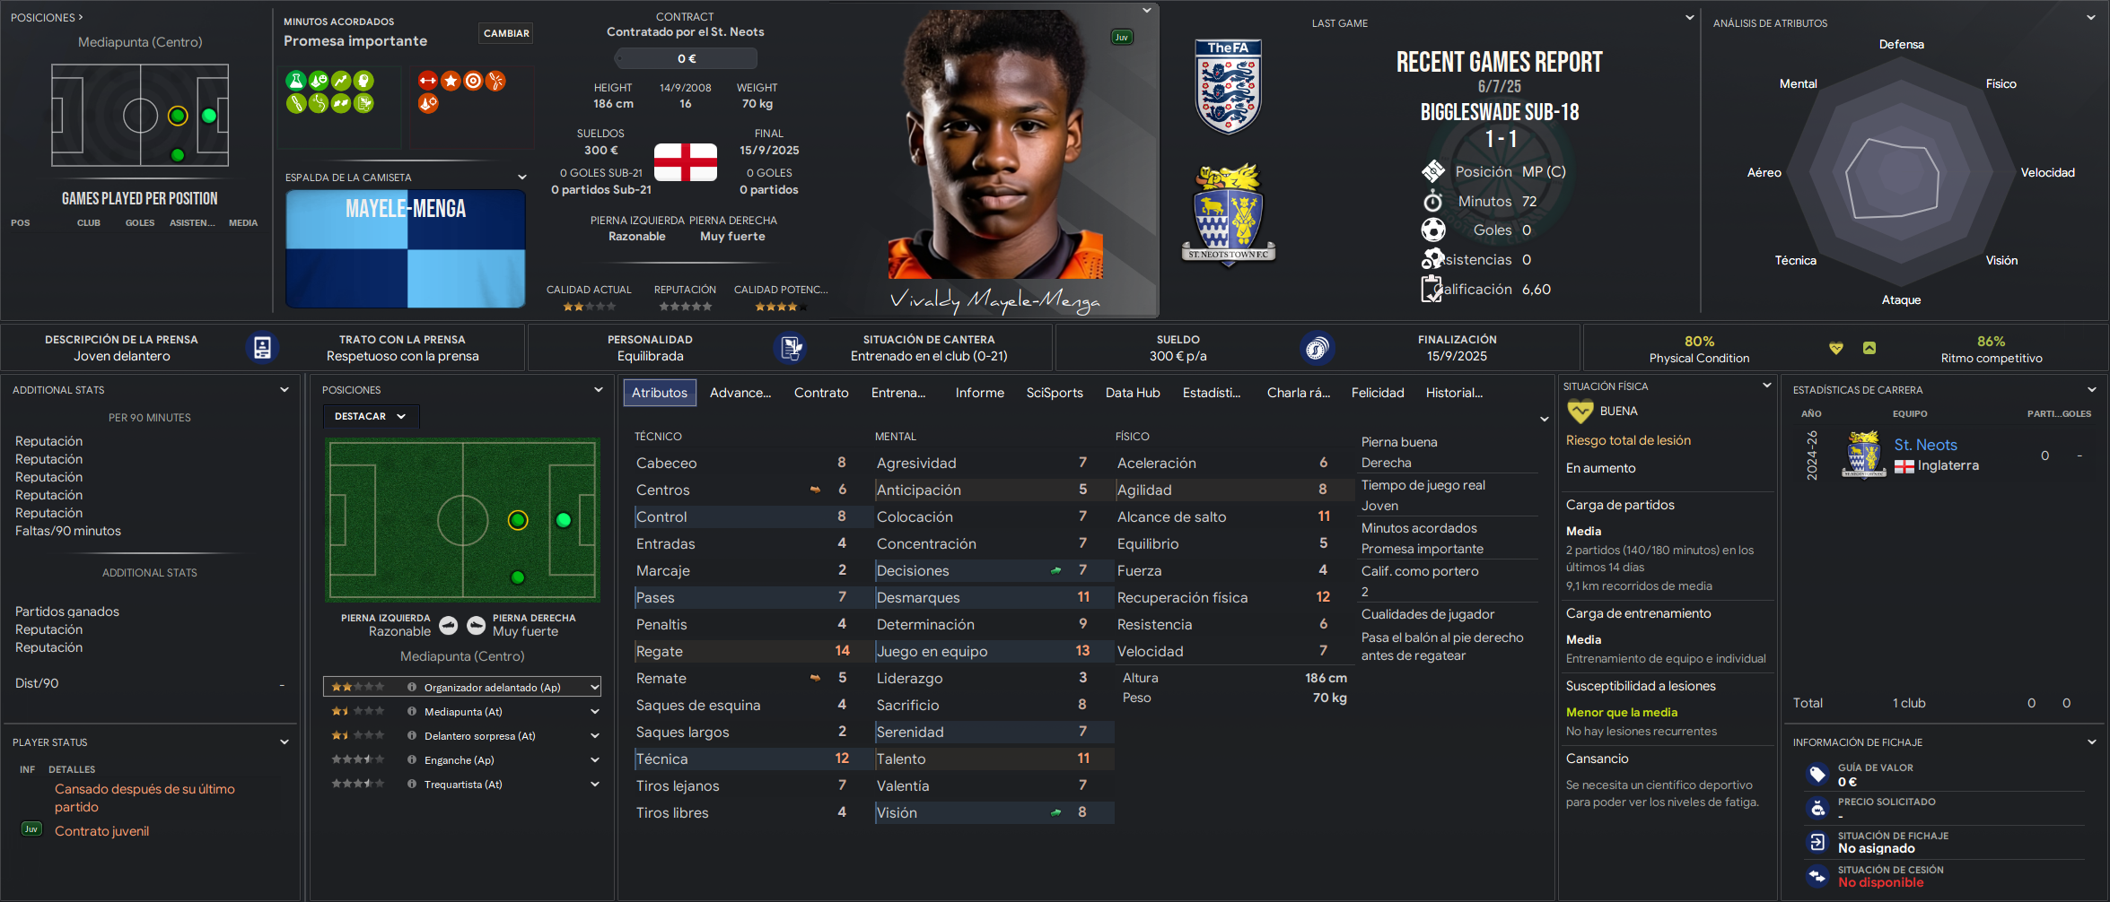Click the red dumbbell weakness icon
2110x902 pixels.
pos(427,81)
